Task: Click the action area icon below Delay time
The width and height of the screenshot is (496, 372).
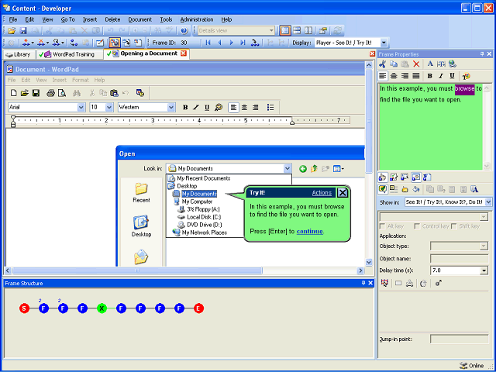Action: [384, 283]
